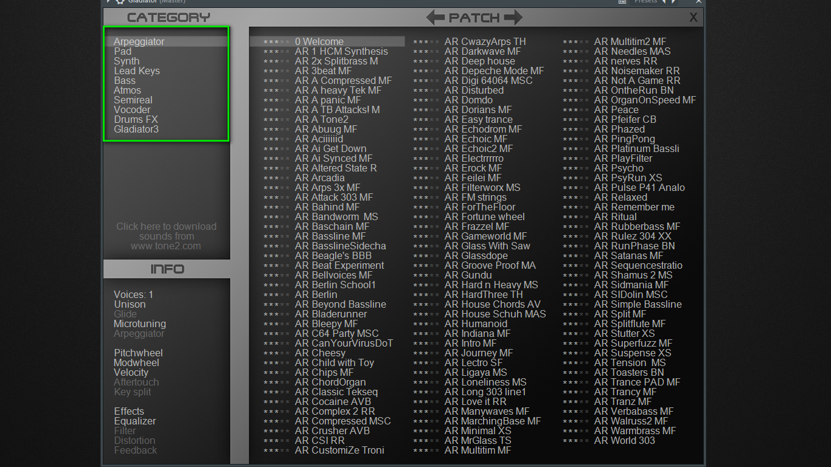Open the Atmos category
The height and width of the screenshot is (467, 831).
pos(127,91)
